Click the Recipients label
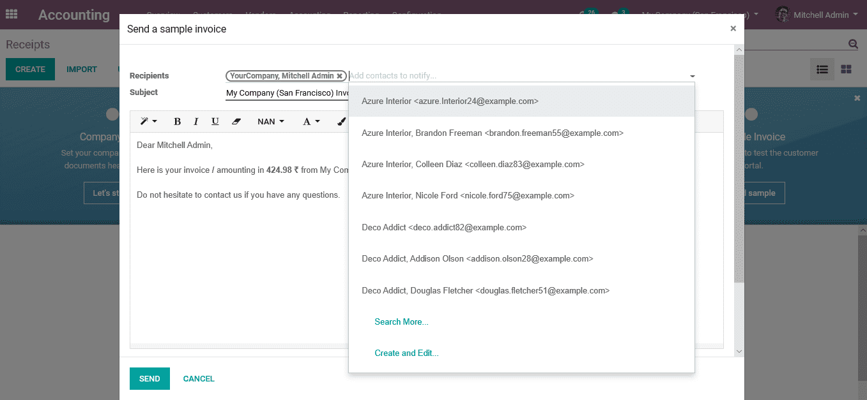The width and height of the screenshot is (867, 400). click(150, 76)
